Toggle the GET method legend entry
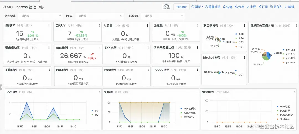Screen dimensions: 299x134 [x=240, y=75]
